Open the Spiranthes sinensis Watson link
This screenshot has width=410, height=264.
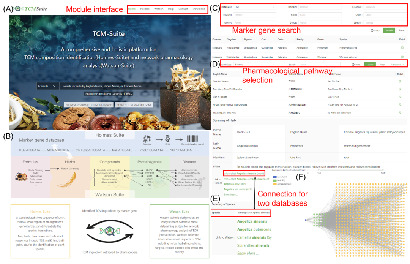point(253,245)
